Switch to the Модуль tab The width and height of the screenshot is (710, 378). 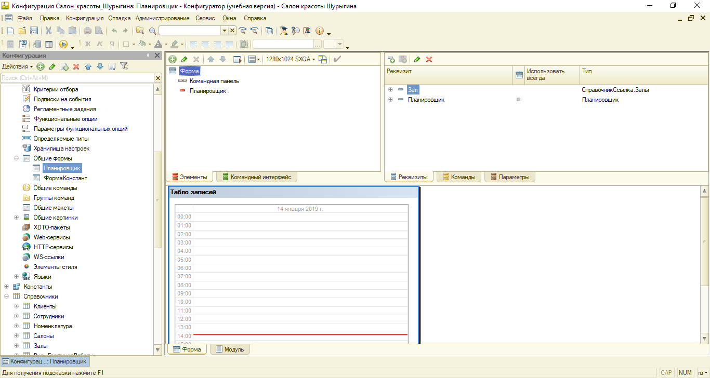[230, 349]
